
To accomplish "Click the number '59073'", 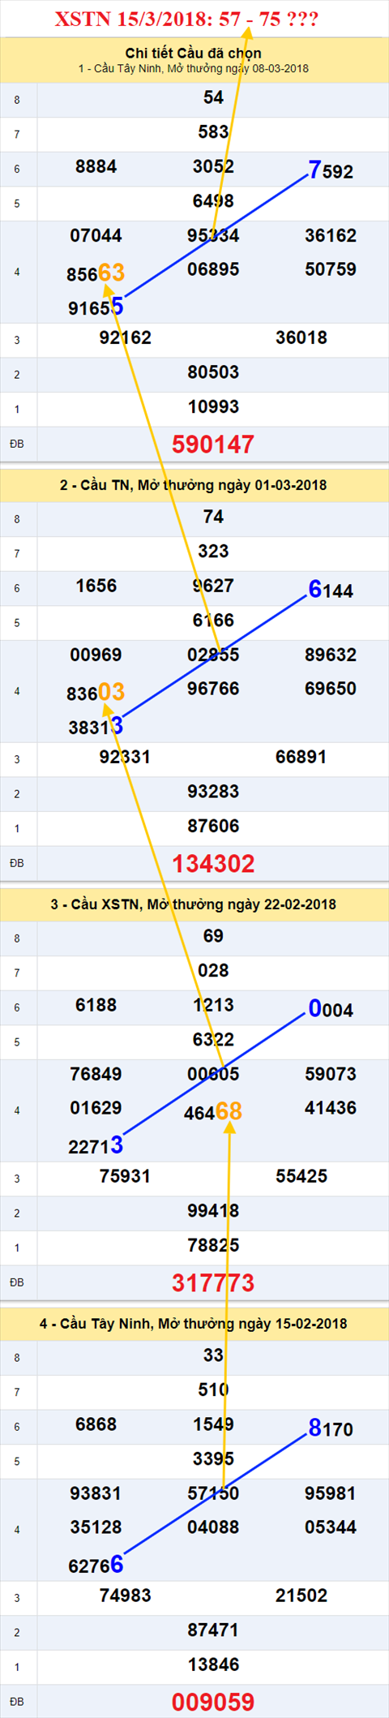I will [x=331, y=1074].
